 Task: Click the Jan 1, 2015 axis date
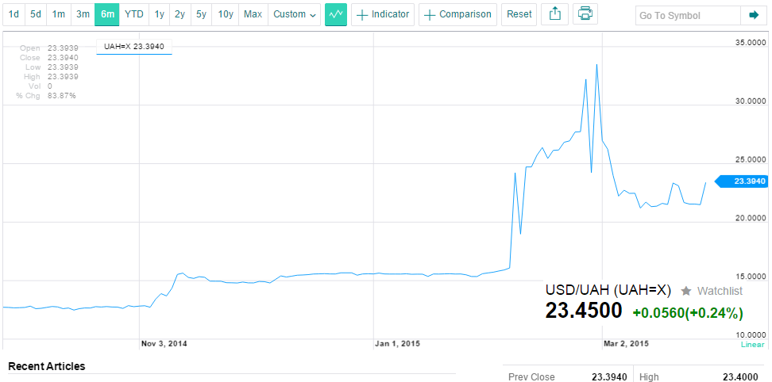click(x=397, y=344)
